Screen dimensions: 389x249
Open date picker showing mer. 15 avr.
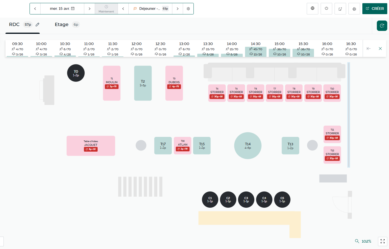tap(62, 9)
